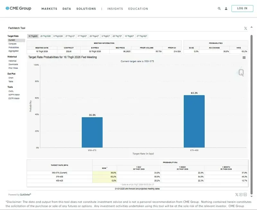Screen dimensions: 257x210
Task: Expand the MARKETS navigation menu
Action: click(49, 9)
